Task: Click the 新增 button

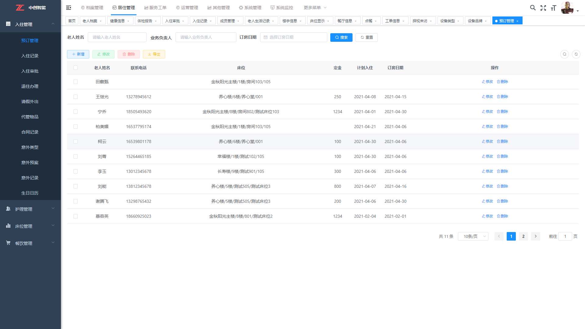Action: click(78, 54)
